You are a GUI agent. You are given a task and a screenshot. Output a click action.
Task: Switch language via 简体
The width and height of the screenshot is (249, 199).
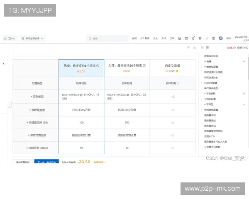coord(229,39)
